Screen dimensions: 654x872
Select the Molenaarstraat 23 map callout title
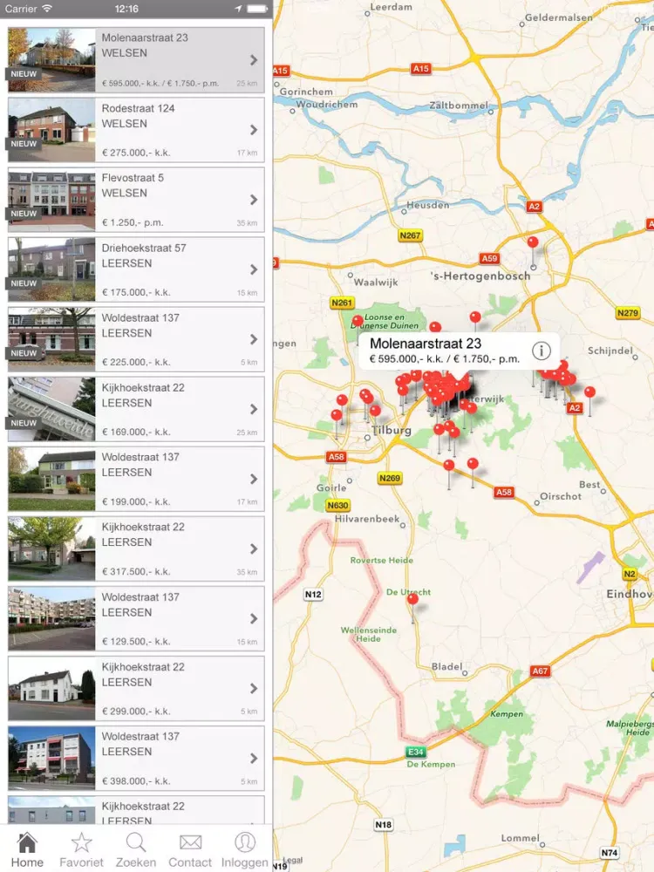(x=425, y=344)
